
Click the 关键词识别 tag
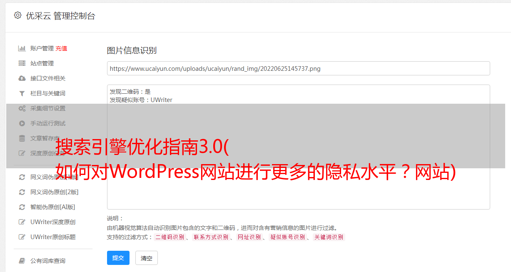(x=329, y=237)
